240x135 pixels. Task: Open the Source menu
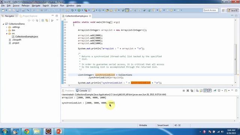[16, 6]
